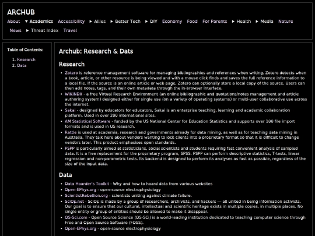
Task: Go to the About page
Action: click(x=13, y=22)
